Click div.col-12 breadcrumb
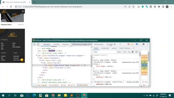 pyautogui.click(x=72, y=85)
